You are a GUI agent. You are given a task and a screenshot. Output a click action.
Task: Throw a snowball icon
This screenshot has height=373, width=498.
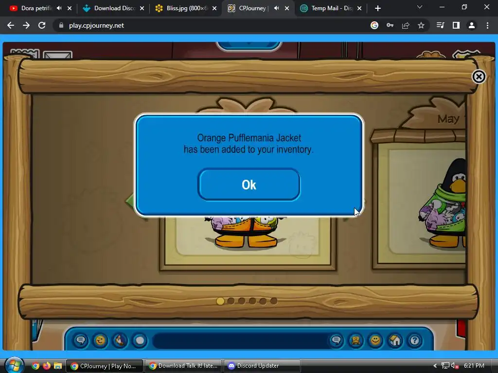(x=140, y=340)
